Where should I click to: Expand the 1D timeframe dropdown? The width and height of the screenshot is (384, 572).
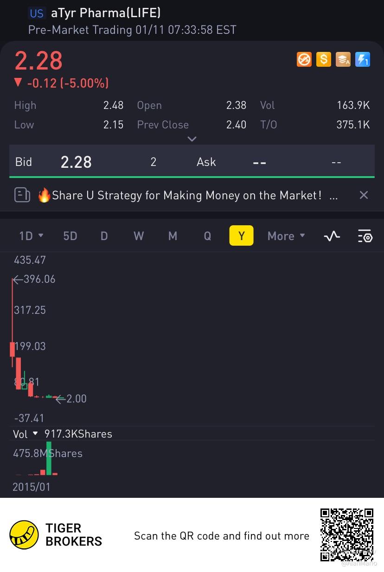point(31,236)
